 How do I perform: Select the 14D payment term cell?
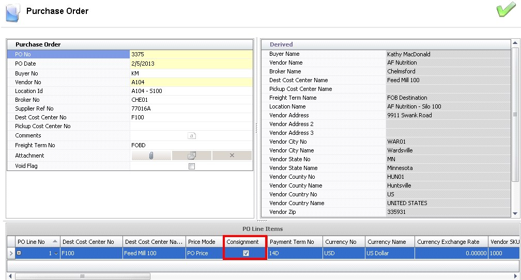[x=295, y=253]
